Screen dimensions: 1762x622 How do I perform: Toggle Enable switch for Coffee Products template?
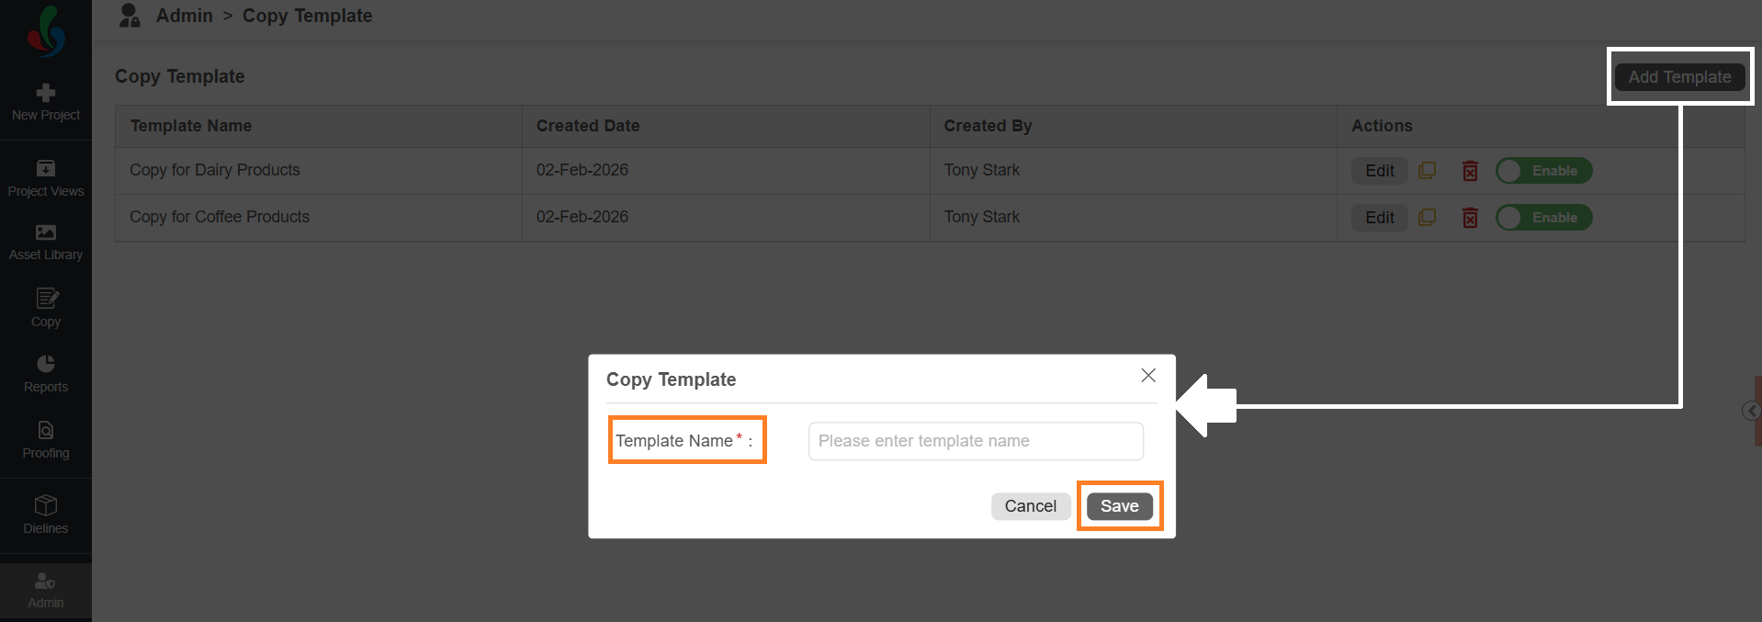pos(1543,218)
